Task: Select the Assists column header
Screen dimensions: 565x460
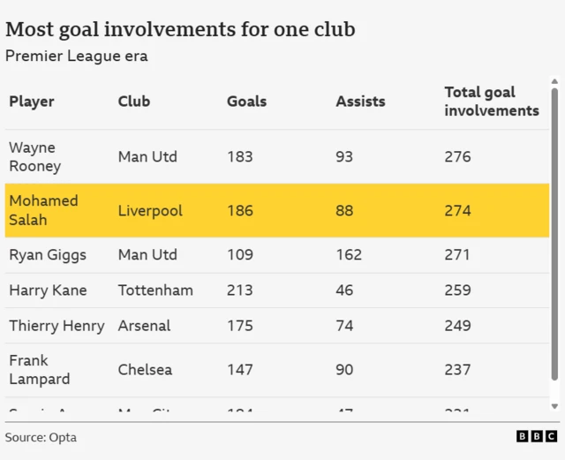Action: click(x=360, y=102)
